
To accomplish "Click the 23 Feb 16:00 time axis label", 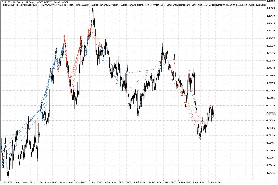I will tap(155, 182).
